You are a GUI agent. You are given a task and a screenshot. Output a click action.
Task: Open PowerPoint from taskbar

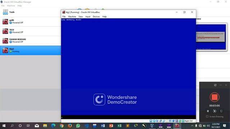pyautogui.click(x=111, y=126)
